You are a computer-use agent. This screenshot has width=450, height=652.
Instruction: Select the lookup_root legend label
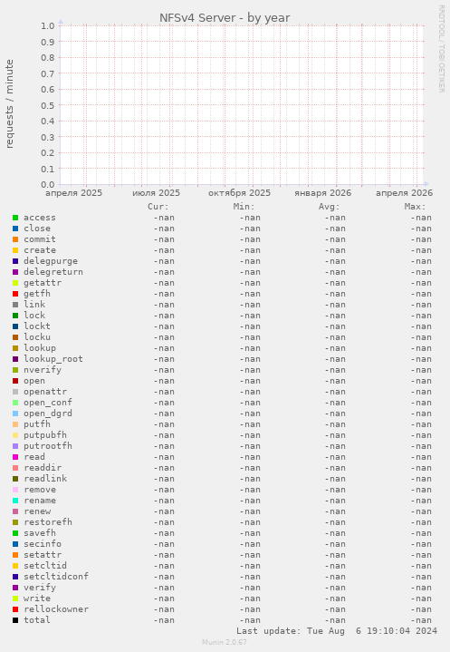[53, 359]
